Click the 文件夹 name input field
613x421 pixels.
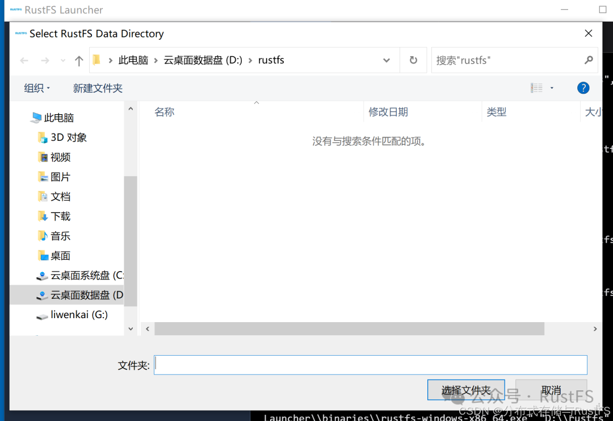(x=370, y=365)
